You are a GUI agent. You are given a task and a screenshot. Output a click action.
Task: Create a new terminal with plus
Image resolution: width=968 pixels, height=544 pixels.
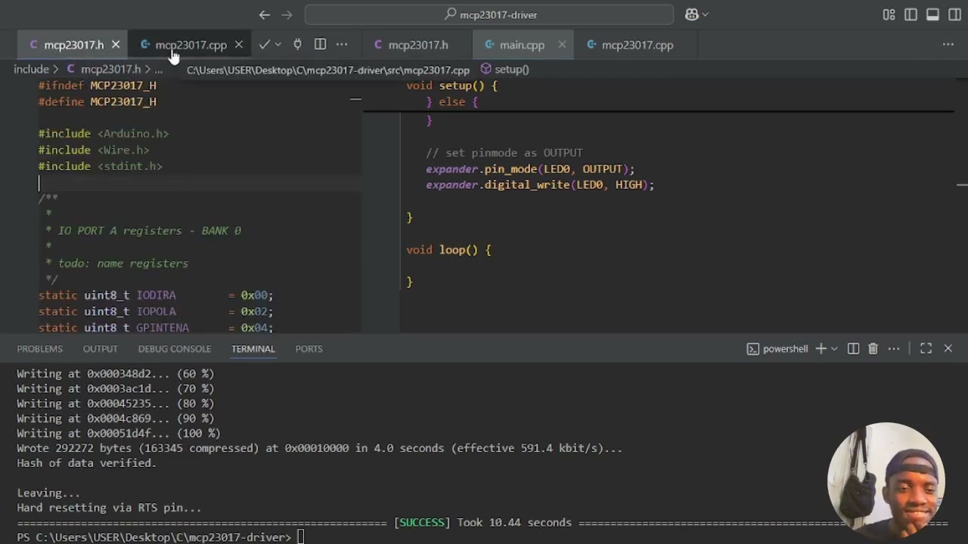click(821, 348)
